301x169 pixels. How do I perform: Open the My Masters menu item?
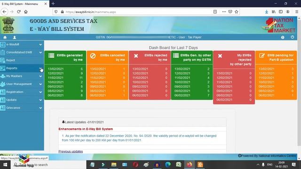tap(22, 76)
